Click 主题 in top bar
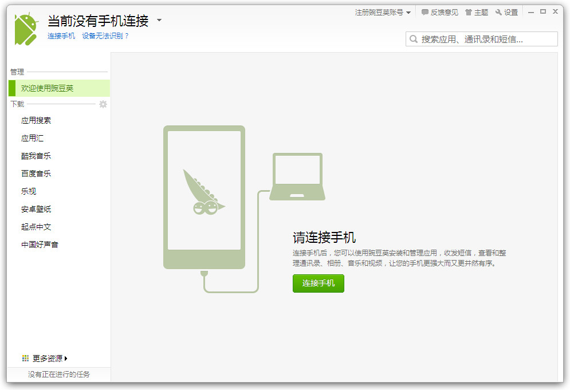Viewport: 570px width, 390px height. 481,13
